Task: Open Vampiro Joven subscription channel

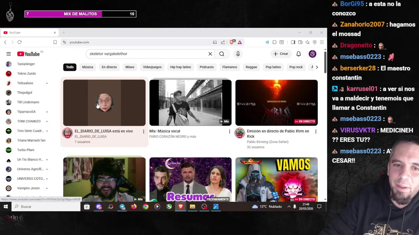Action: pyautogui.click(x=28, y=188)
